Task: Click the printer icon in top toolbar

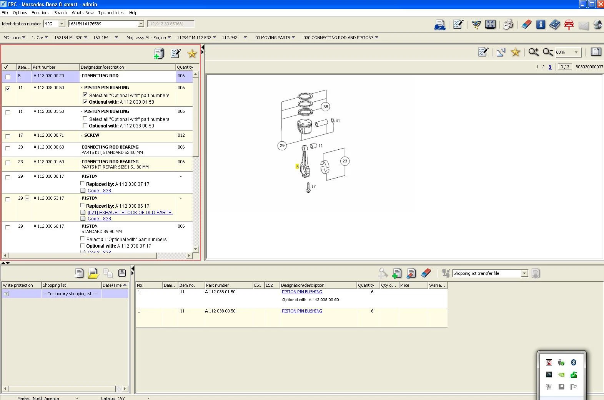Action: click(508, 25)
